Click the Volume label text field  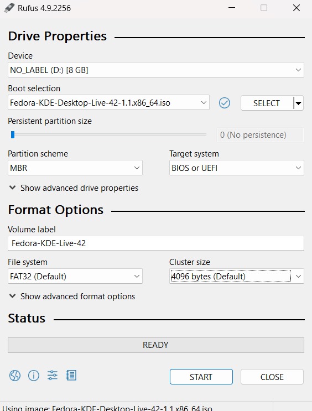click(156, 243)
